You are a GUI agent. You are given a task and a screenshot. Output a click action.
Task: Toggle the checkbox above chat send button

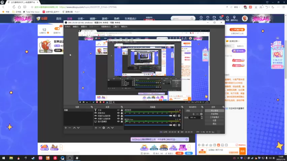coord(237,145)
